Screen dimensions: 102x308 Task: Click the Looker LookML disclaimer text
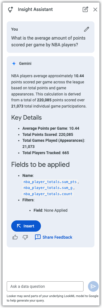[53, 298]
